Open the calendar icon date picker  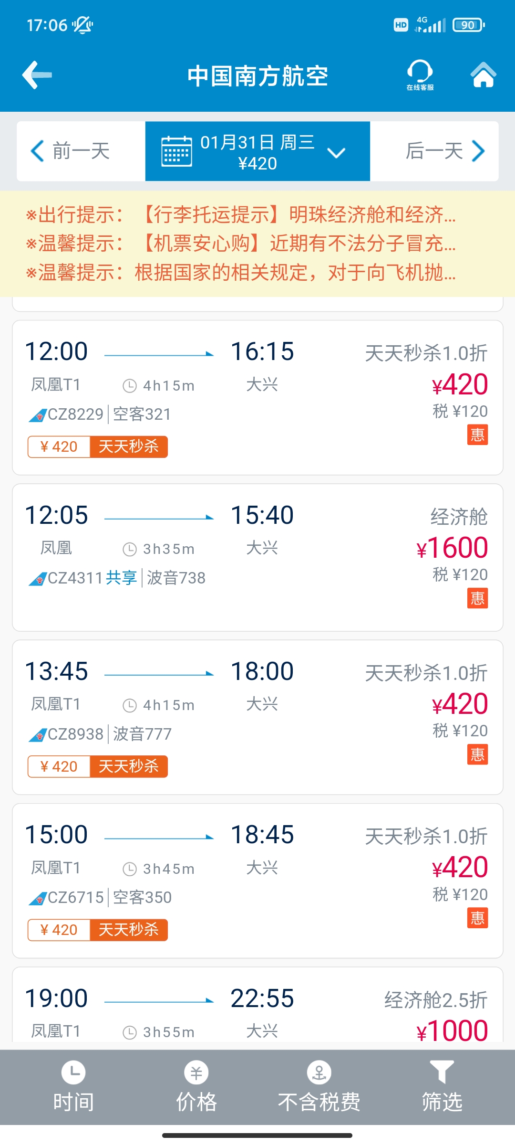[x=176, y=151]
